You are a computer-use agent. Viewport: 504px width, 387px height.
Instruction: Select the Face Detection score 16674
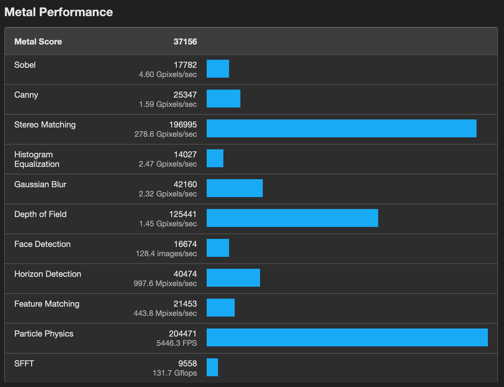(185, 244)
